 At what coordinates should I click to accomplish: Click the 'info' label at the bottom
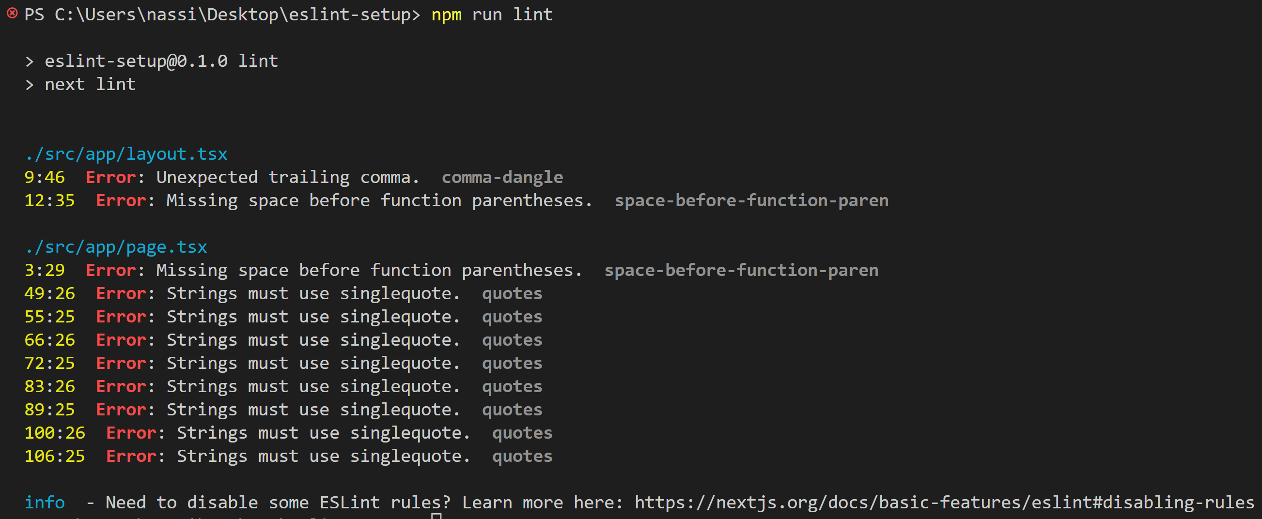point(44,503)
